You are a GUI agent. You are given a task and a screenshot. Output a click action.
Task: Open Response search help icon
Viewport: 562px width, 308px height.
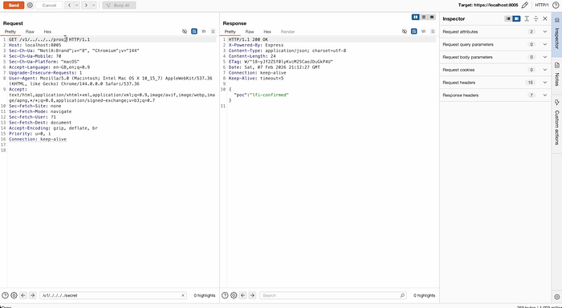tap(225, 295)
